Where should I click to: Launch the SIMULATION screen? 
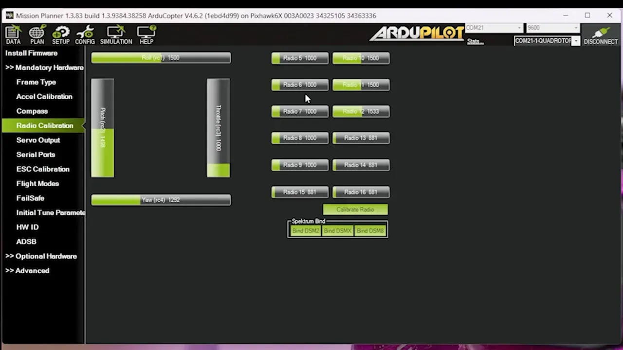pos(116,35)
